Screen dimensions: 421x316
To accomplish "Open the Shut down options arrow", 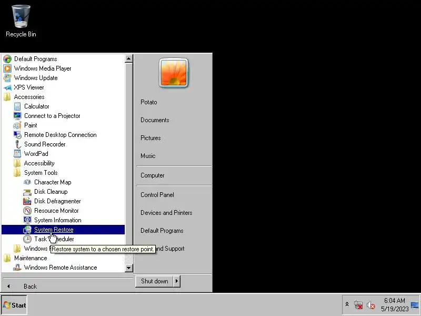I will pyautogui.click(x=176, y=281).
